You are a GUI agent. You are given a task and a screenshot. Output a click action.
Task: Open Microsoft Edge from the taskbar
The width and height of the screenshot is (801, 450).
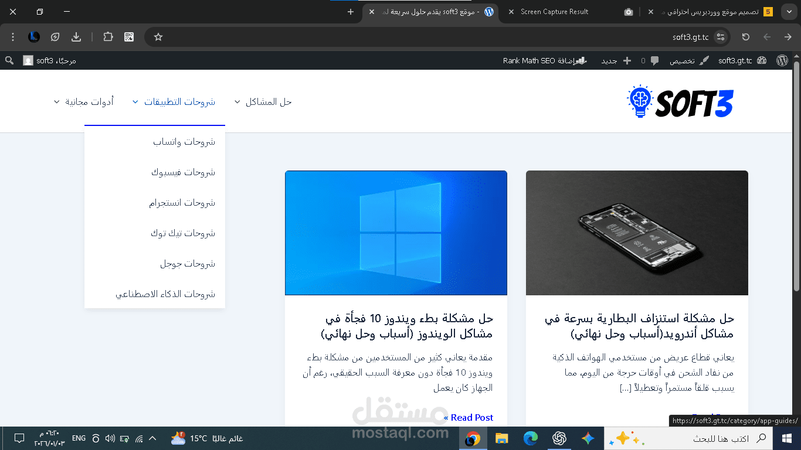coord(531,438)
